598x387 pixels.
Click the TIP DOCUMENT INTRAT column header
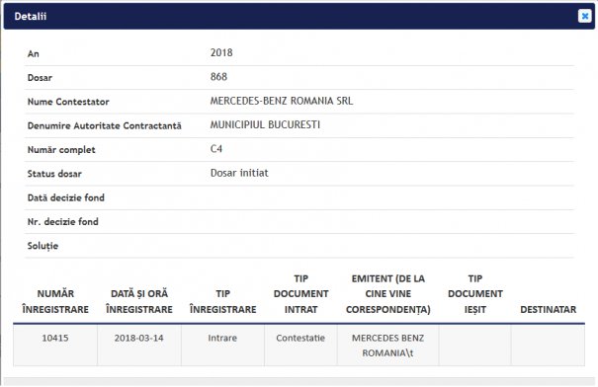pyautogui.click(x=300, y=293)
